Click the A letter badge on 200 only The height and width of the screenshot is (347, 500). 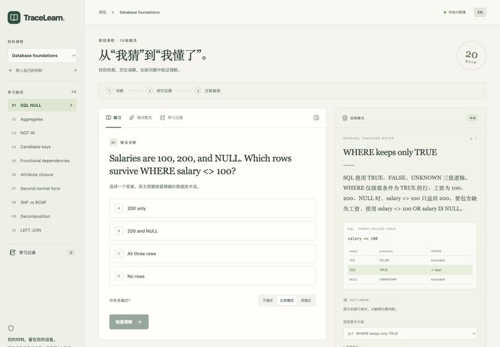119,208
